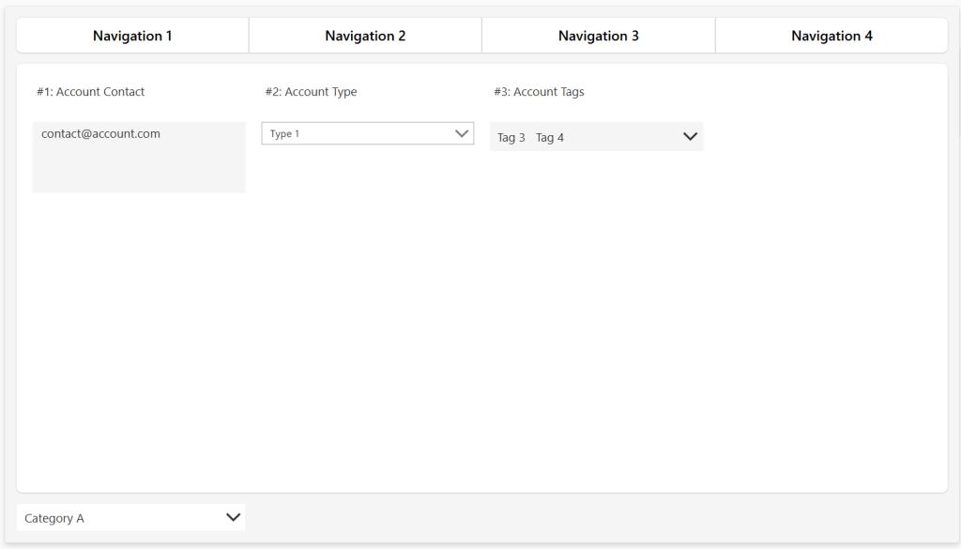Screen dimensions: 961x549
Task: Go to the Navigation 4 tab
Action: coord(831,36)
